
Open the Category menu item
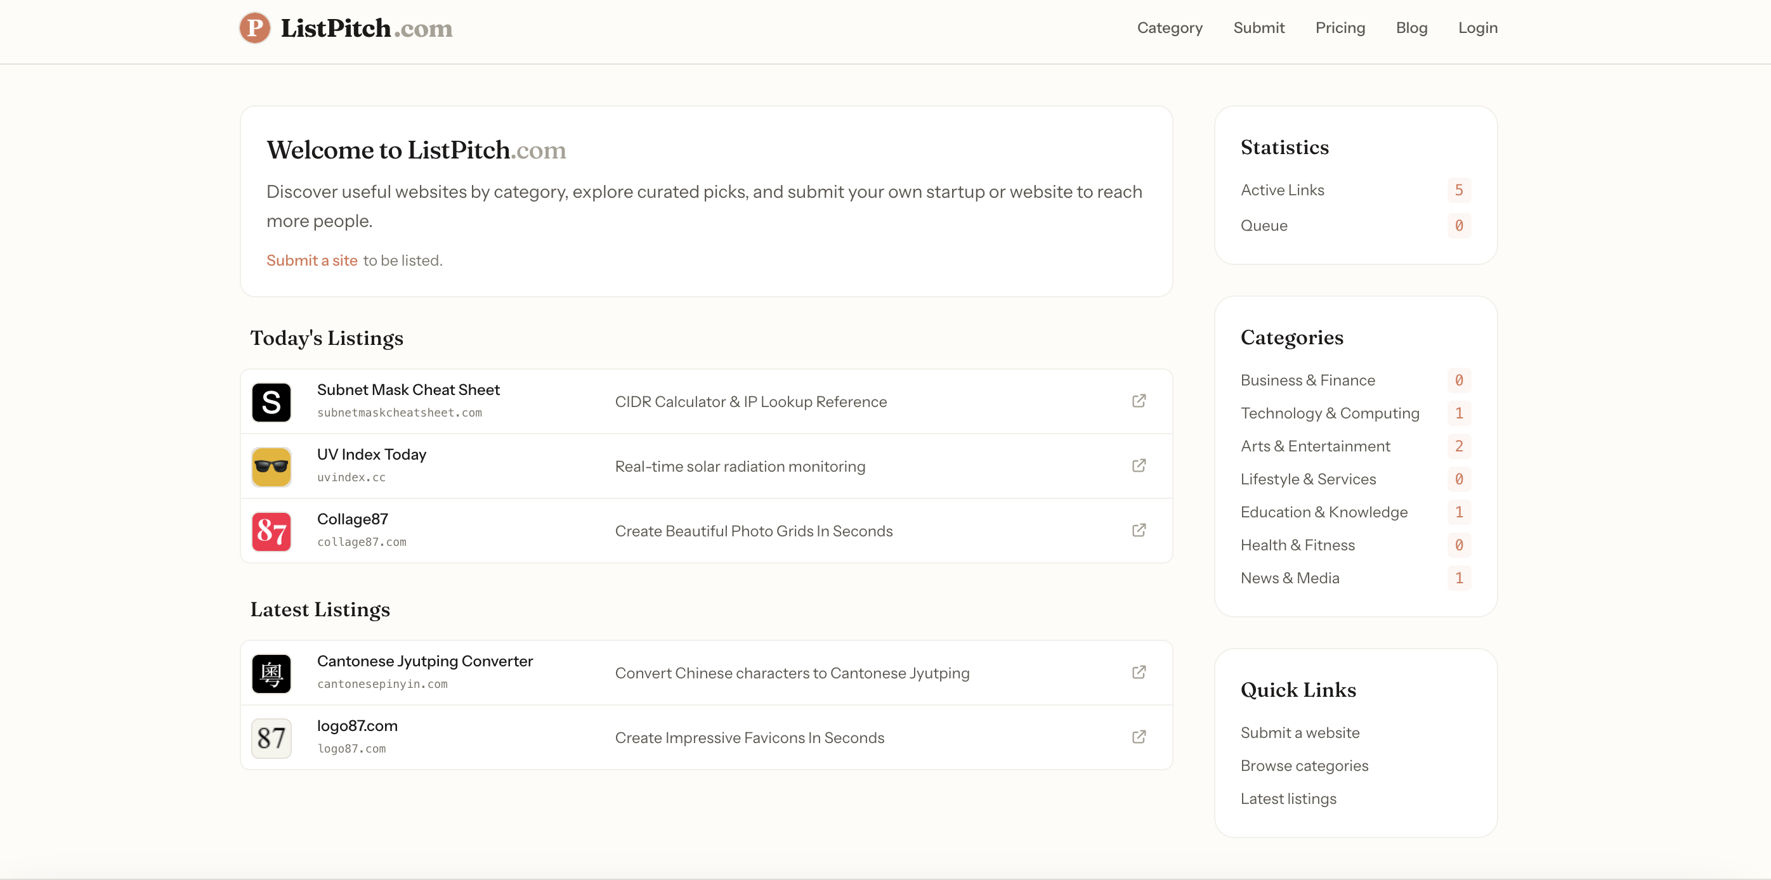pos(1170,28)
